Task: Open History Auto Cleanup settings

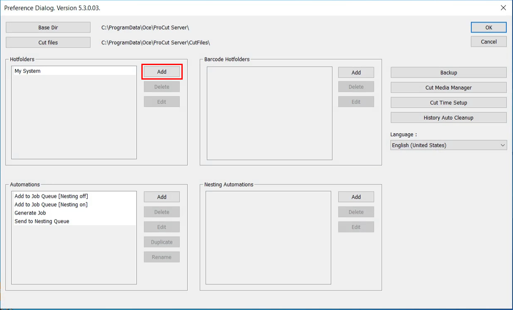Action: pyautogui.click(x=448, y=117)
